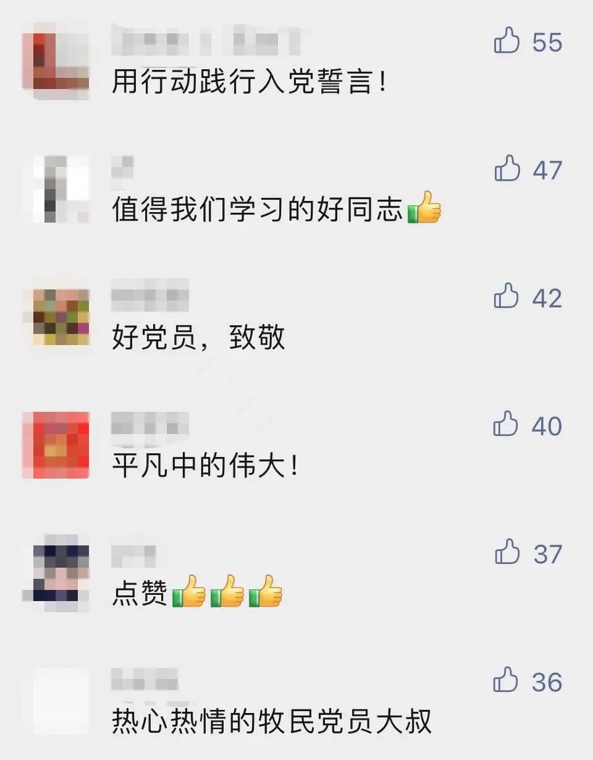The height and width of the screenshot is (760, 593).
Task: Like the comment with 55 likes
Action: [507, 41]
